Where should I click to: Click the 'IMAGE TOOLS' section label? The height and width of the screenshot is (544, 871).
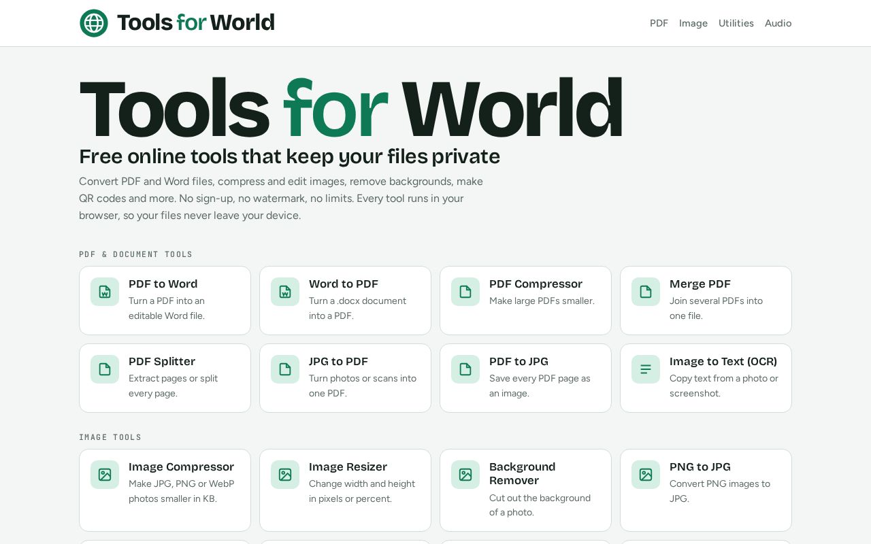[x=110, y=437]
